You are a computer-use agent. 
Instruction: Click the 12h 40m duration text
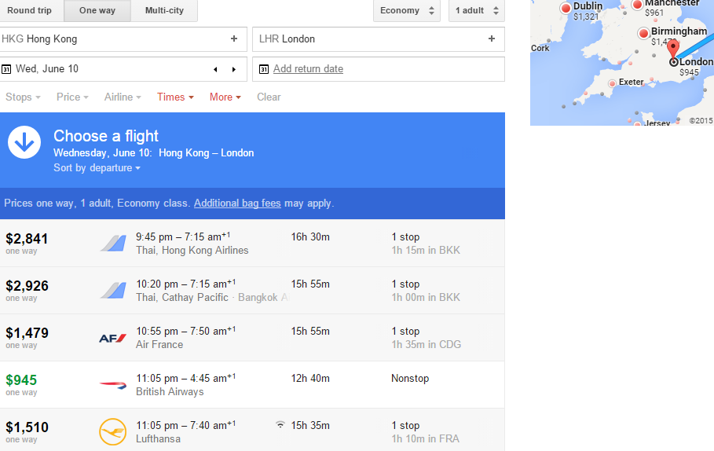(x=310, y=378)
